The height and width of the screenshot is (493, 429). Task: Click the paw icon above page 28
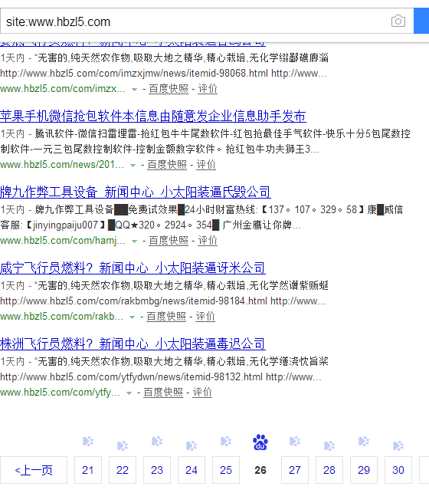click(329, 445)
